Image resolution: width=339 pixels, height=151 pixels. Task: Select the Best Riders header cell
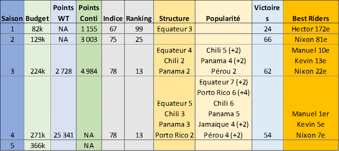pos(311,18)
